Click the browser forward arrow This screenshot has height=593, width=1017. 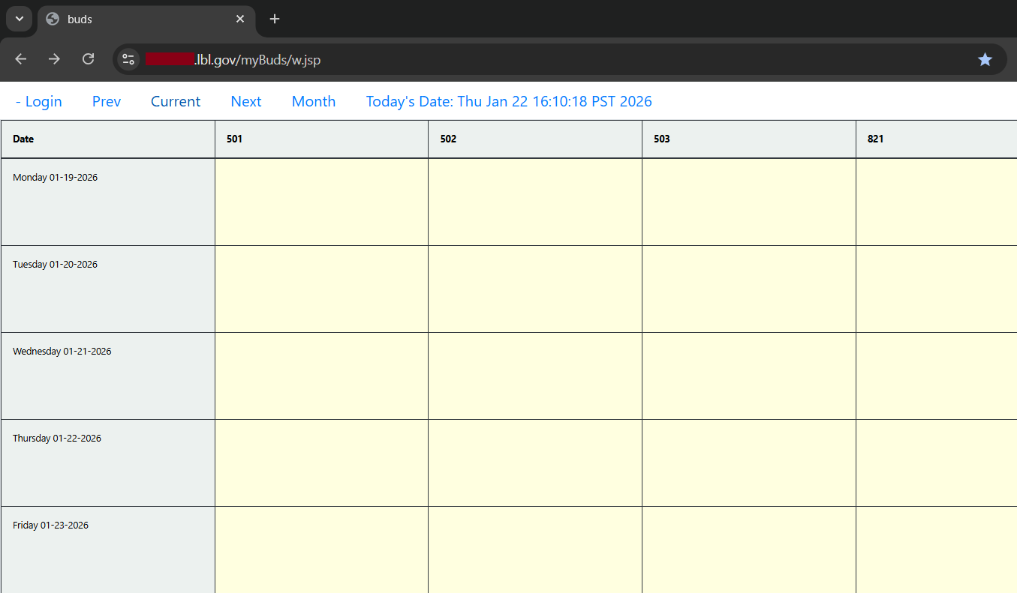[54, 59]
